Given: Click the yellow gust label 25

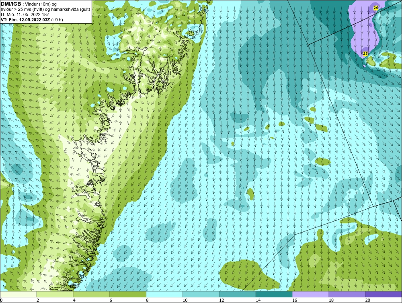Looking at the screenshot, I should pos(365,54).
